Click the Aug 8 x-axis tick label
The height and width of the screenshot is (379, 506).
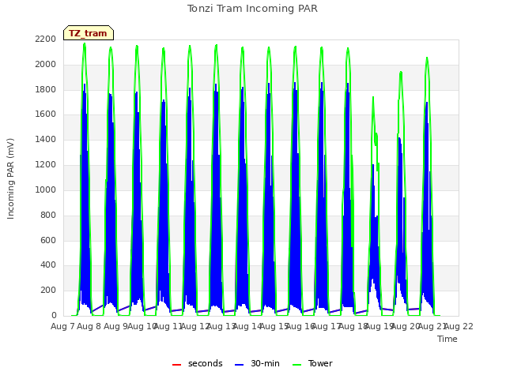click(x=89, y=326)
